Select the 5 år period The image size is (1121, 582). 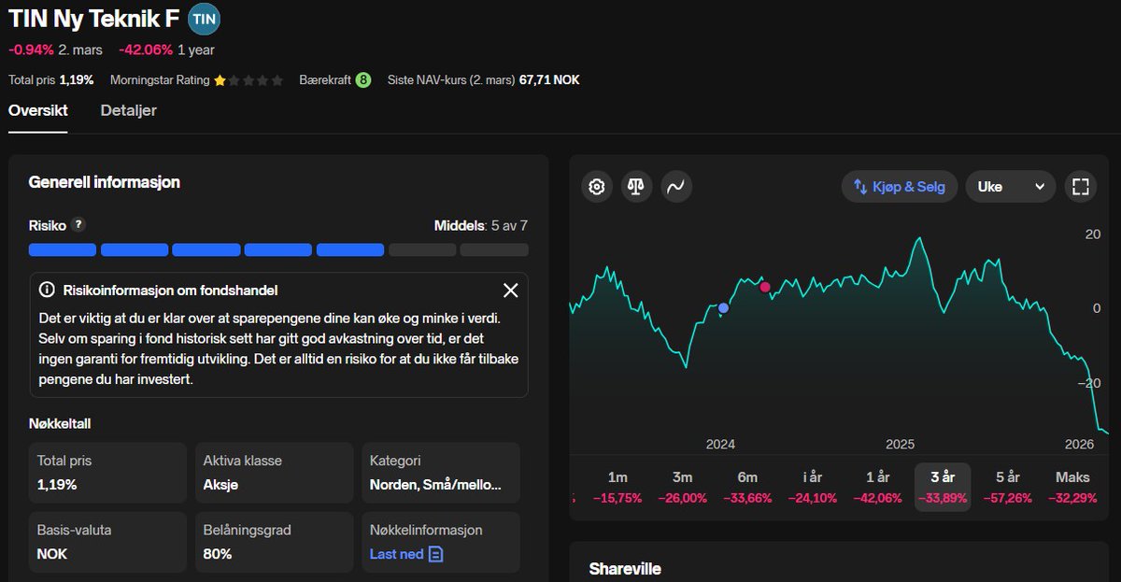click(x=1008, y=487)
